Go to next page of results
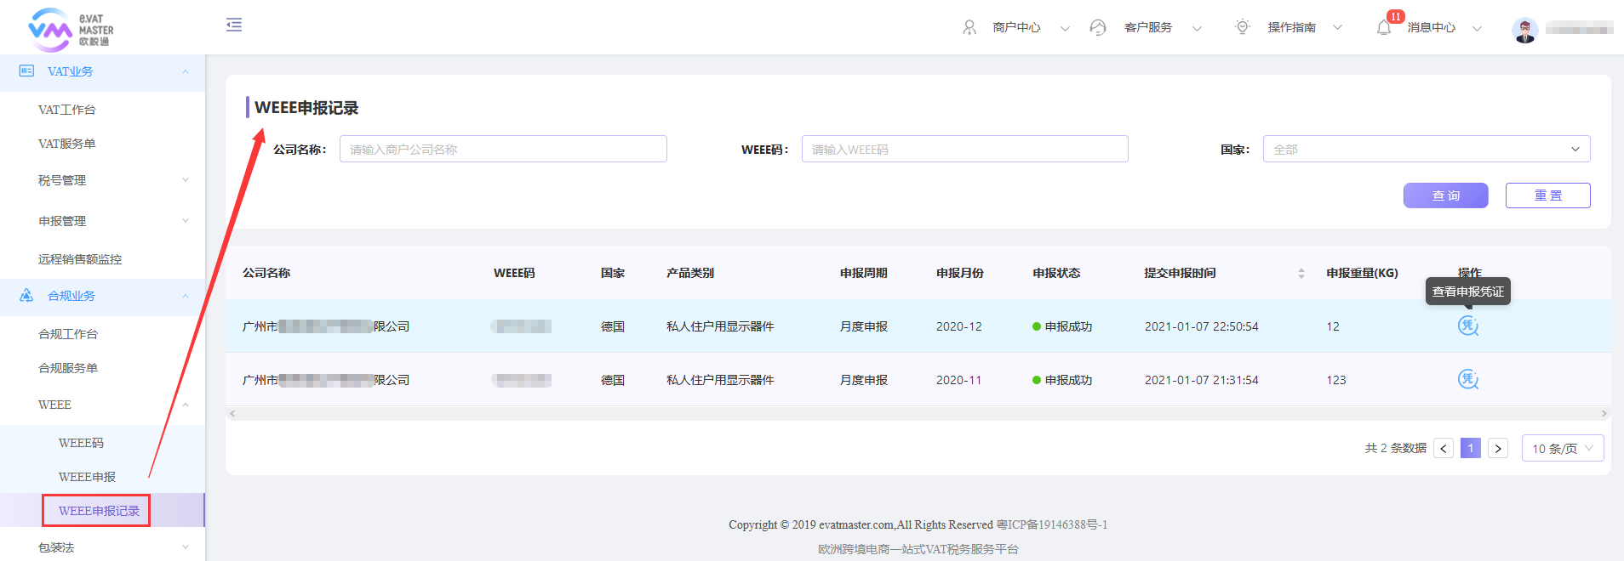 1498,448
